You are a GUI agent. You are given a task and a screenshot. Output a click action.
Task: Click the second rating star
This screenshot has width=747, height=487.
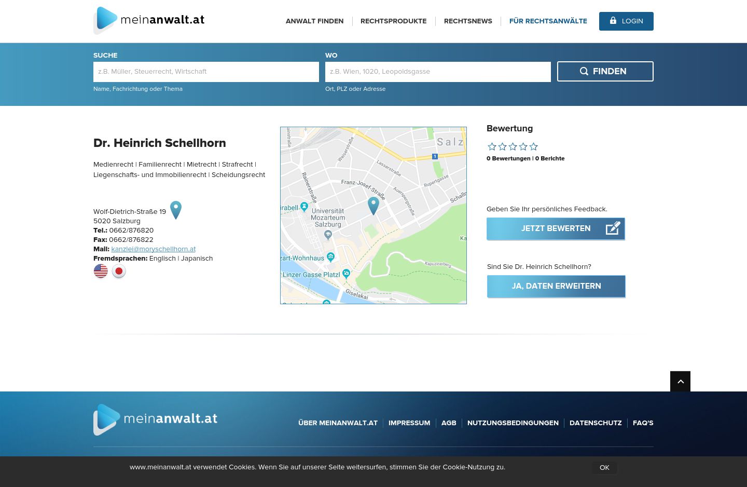coord(503,146)
